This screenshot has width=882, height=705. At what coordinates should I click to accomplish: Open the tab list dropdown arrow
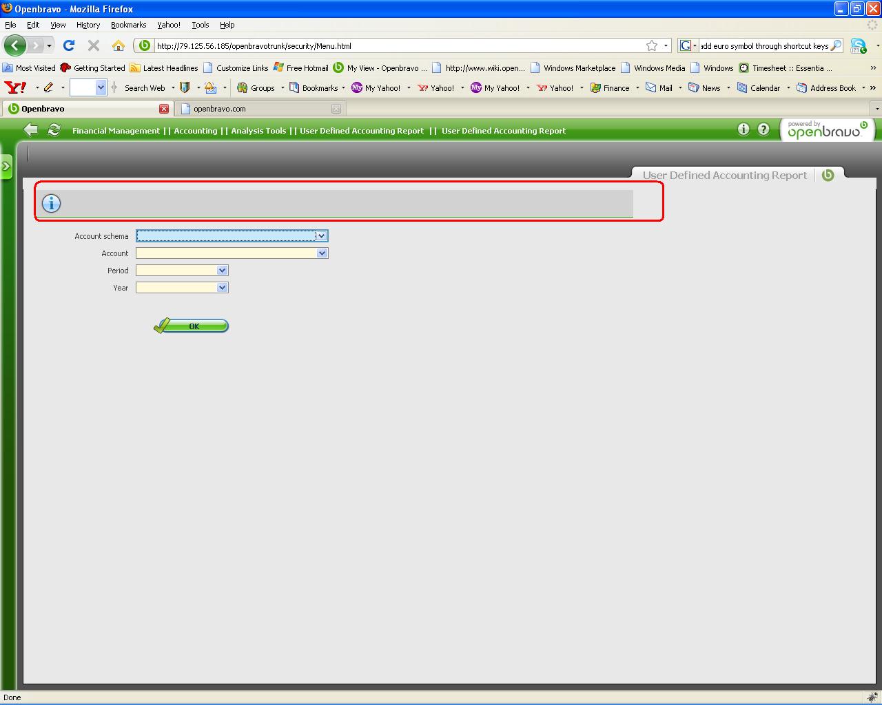pyautogui.click(x=876, y=108)
